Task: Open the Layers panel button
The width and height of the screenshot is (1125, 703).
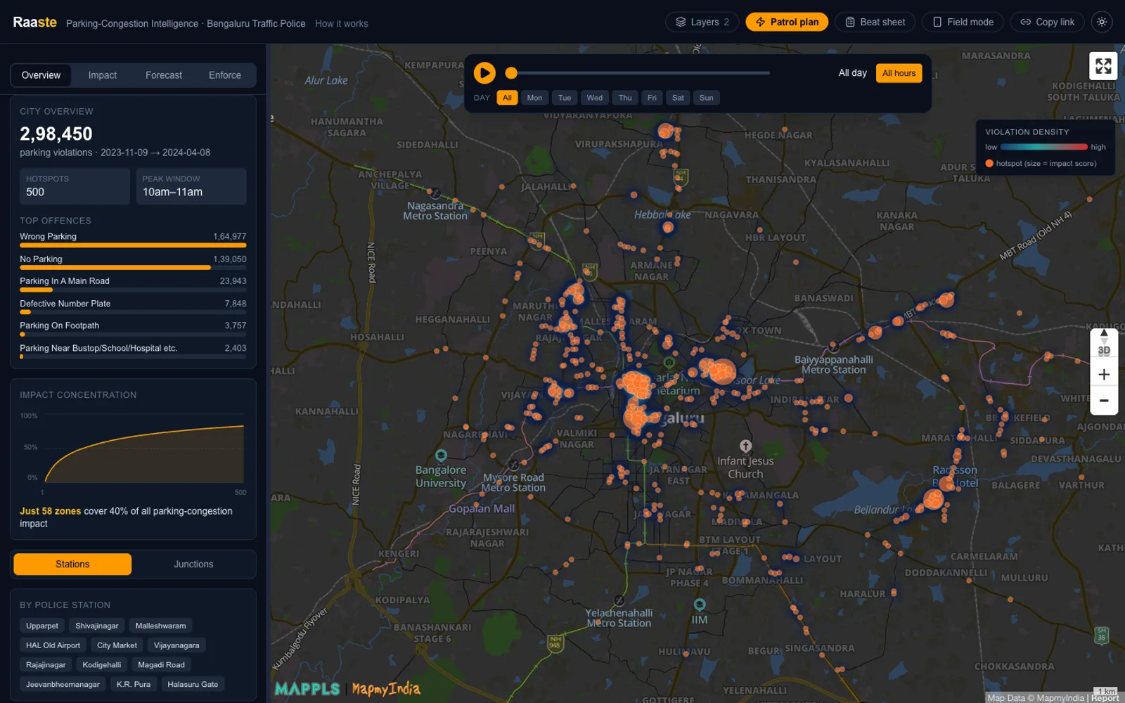Action: (x=702, y=22)
